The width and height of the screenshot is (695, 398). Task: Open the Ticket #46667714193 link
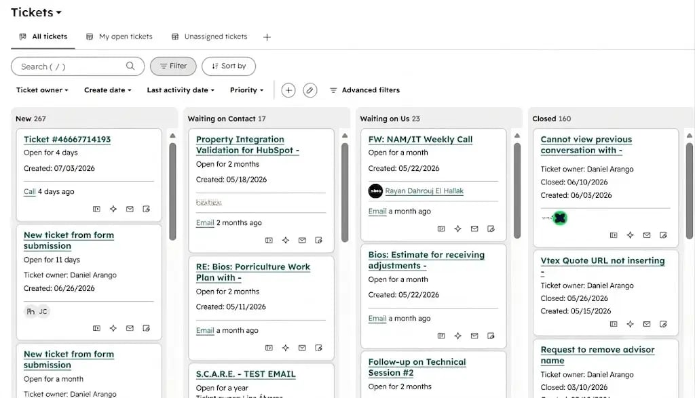[67, 140]
